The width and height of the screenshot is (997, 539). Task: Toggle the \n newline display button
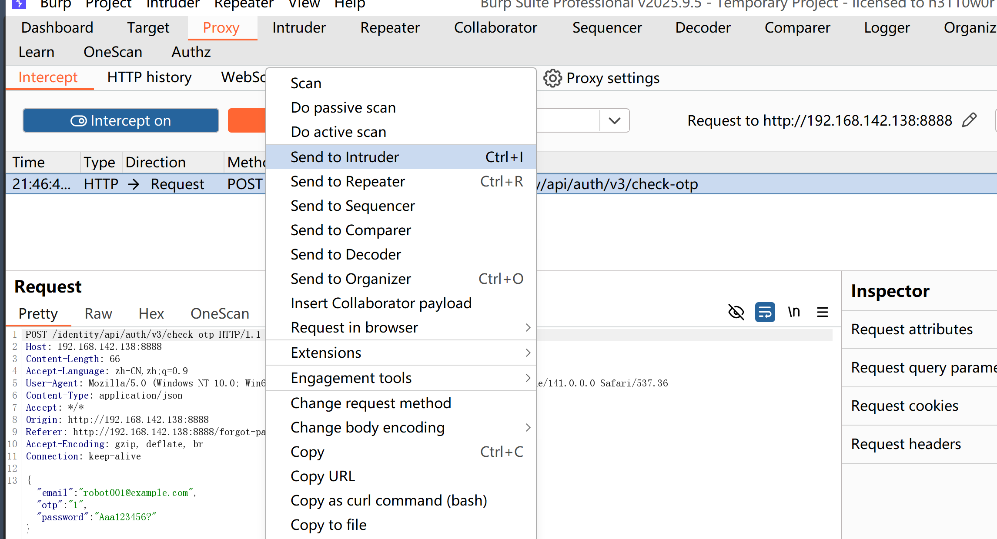pos(794,312)
